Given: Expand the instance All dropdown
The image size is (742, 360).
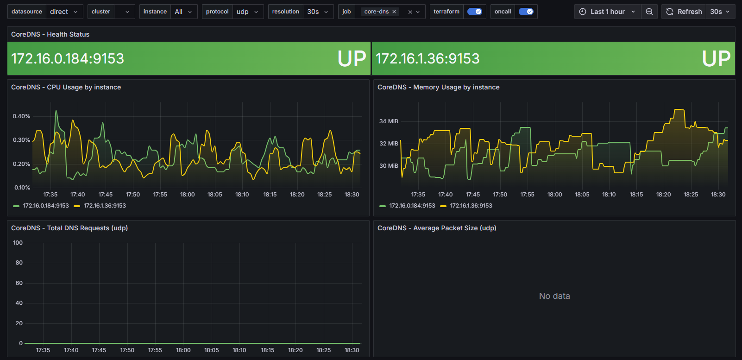Looking at the screenshot, I should click(184, 12).
